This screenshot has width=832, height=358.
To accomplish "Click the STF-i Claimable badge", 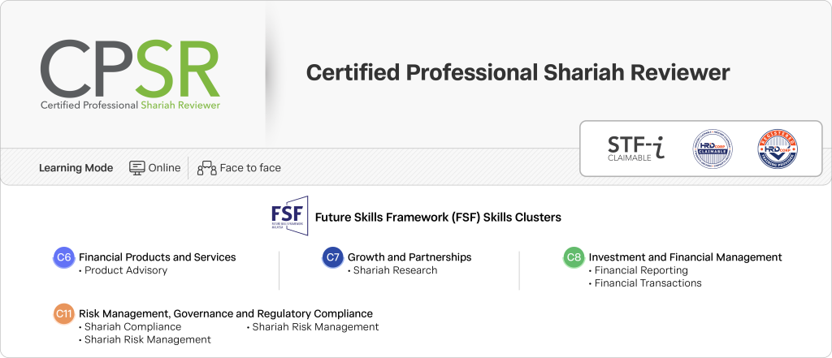I will [635, 147].
